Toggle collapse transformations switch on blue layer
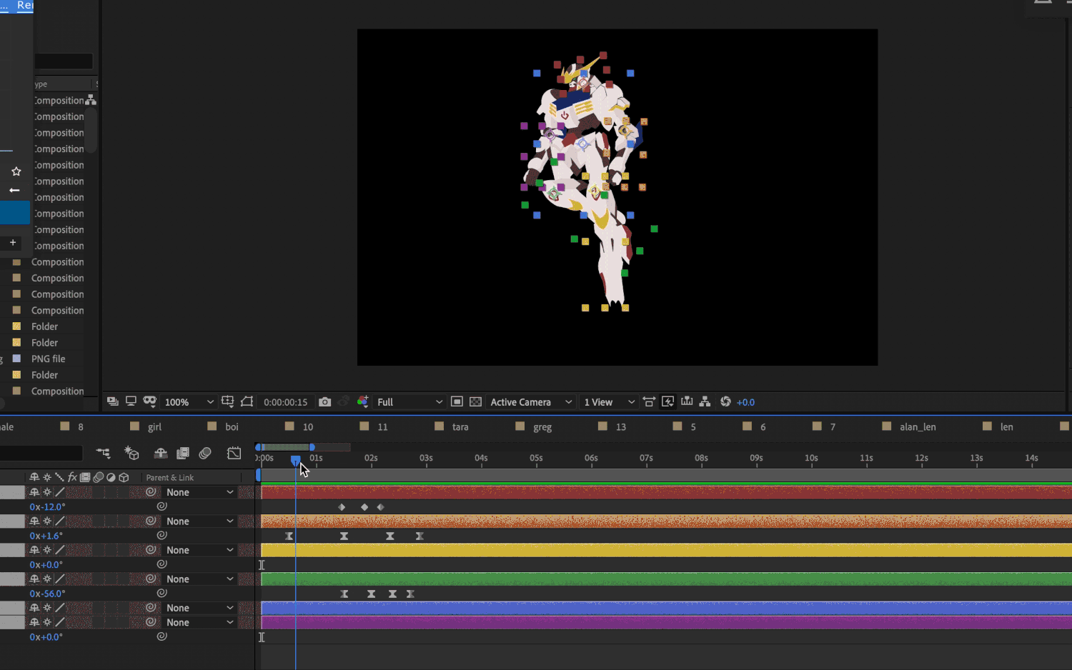 tap(47, 608)
